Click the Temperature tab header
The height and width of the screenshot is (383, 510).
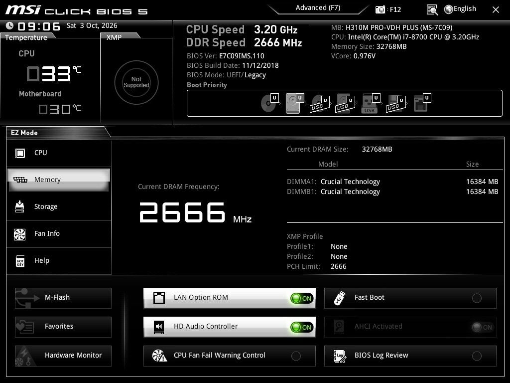click(26, 37)
